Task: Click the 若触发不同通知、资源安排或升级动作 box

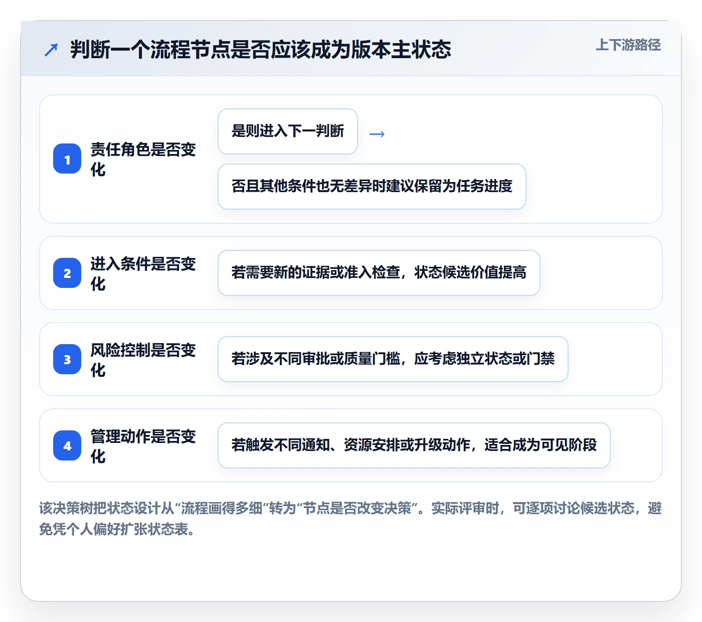Action: pos(414,445)
